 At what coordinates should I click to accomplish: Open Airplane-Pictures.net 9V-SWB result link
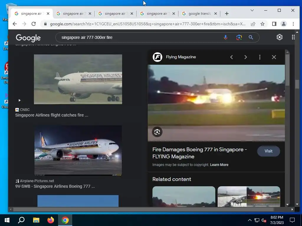tap(55, 186)
